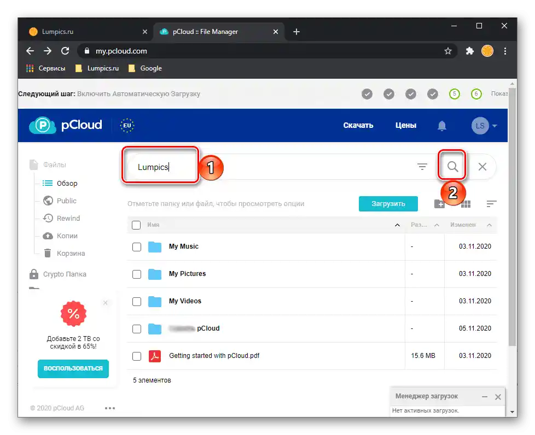Reload the page
Viewport: 535px width, 435px height.
tap(65, 51)
